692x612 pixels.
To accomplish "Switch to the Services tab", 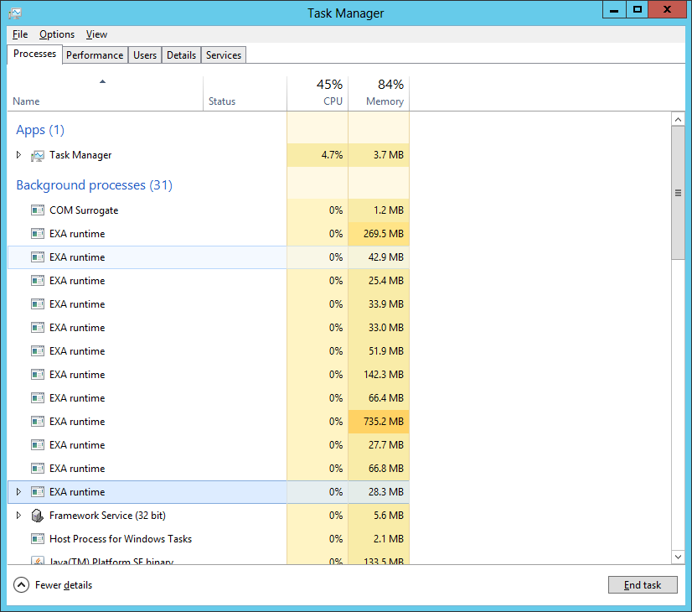I will point(224,55).
